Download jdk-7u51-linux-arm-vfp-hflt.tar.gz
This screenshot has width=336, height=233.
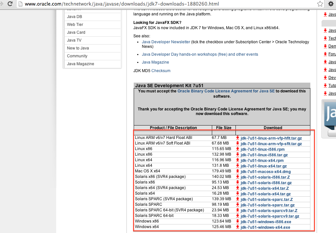271,138
